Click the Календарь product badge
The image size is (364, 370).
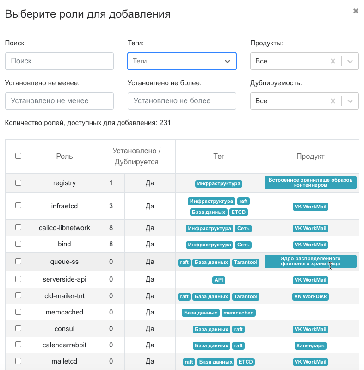310,346
